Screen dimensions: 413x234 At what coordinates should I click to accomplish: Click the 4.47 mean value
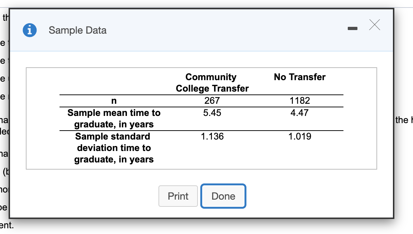coord(300,113)
